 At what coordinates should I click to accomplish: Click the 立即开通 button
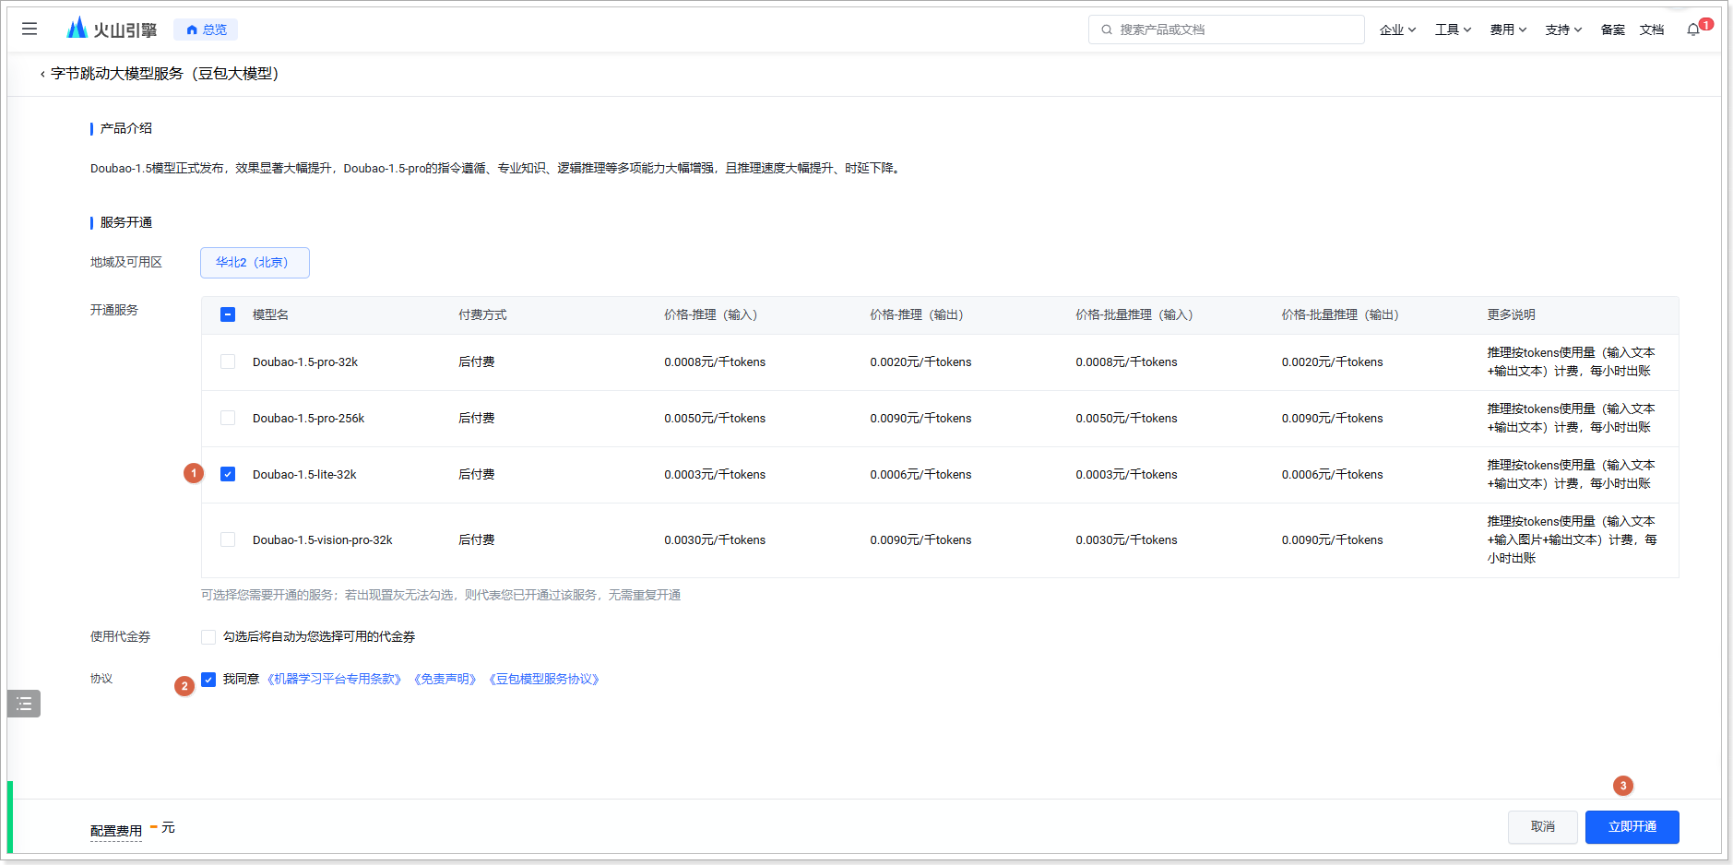click(1632, 827)
